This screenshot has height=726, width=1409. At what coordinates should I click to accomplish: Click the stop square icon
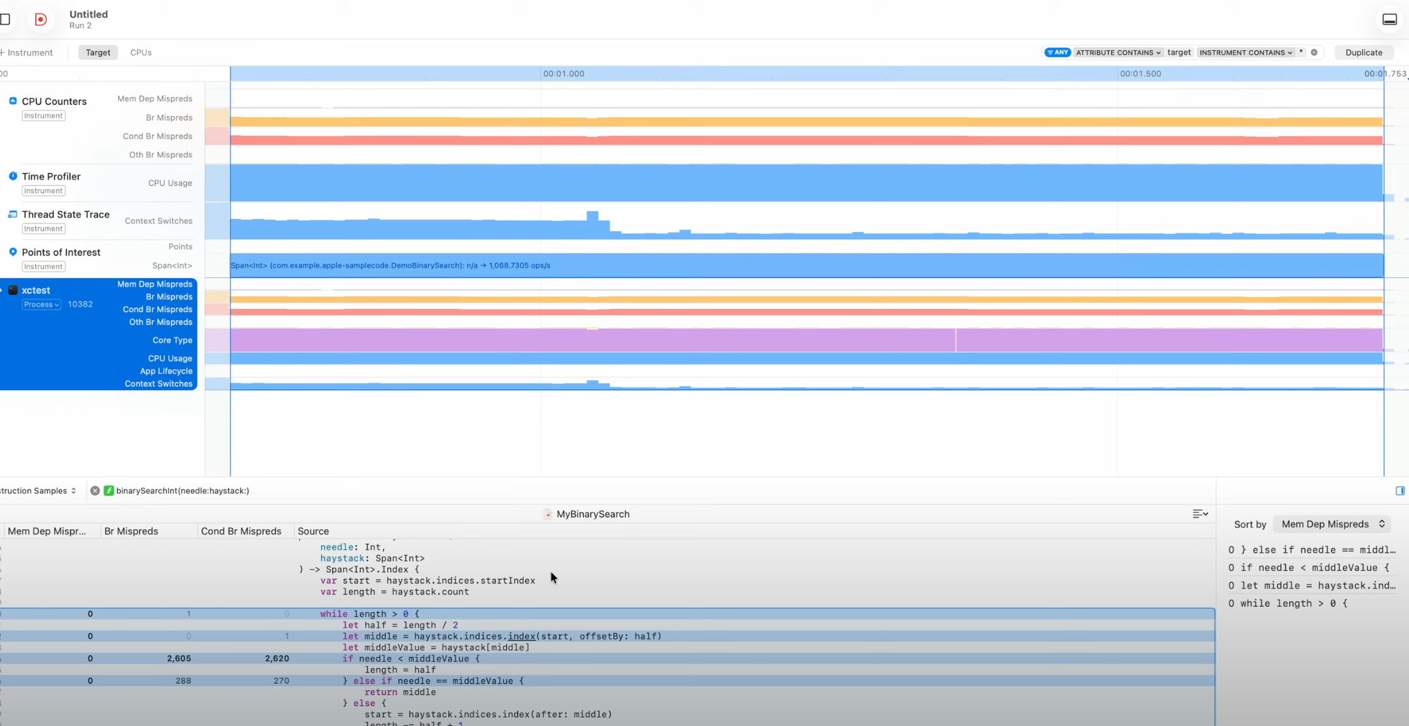pos(5,20)
